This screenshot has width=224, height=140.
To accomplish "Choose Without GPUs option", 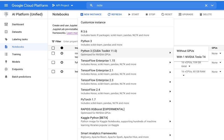I will [191, 51].
